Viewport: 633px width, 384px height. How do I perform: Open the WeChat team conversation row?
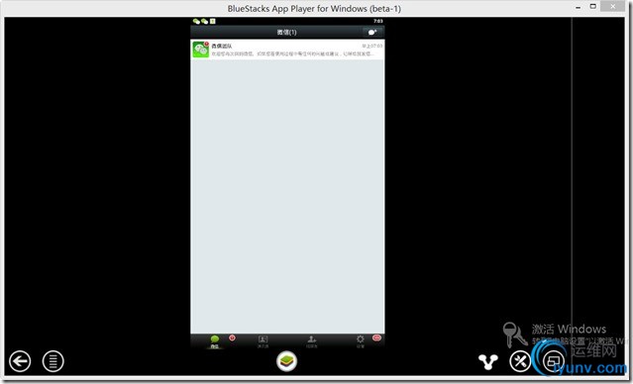tap(287, 49)
